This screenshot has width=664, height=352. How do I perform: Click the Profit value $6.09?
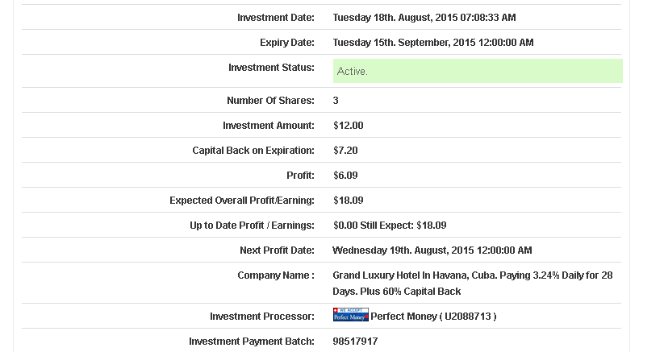click(x=345, y=176)
